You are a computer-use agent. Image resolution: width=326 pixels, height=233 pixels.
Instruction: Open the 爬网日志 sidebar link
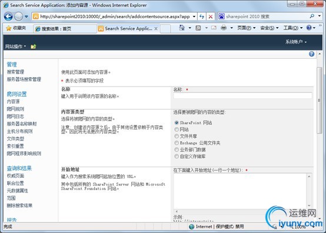click(x=15, y=116)
